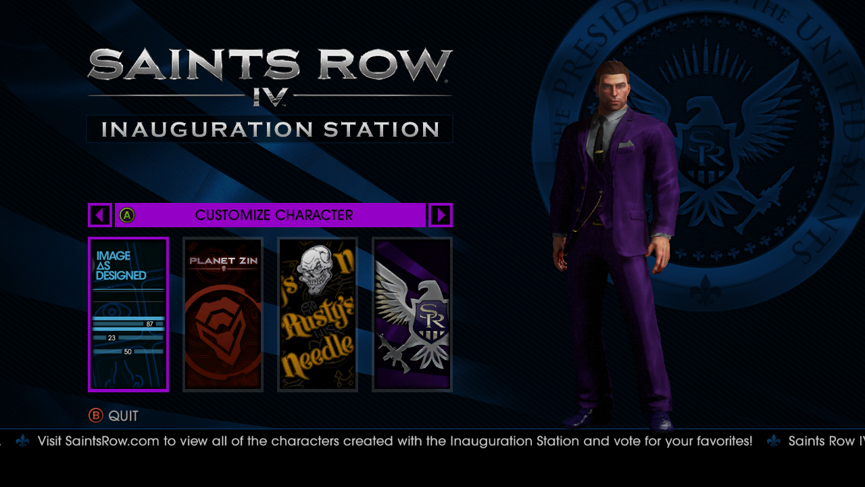
Task: Click the green A button icon
Action: [127, 215]
